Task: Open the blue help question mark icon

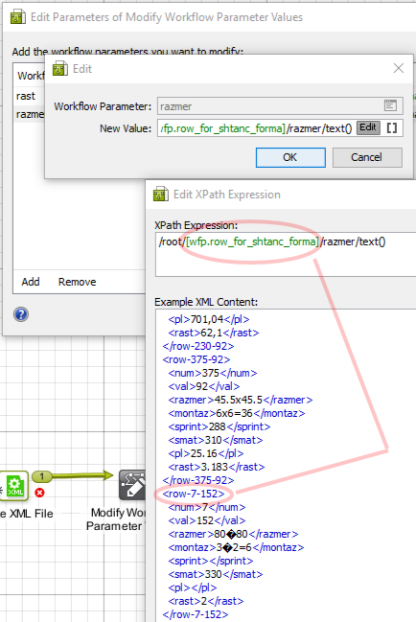Action: [21, 314]
